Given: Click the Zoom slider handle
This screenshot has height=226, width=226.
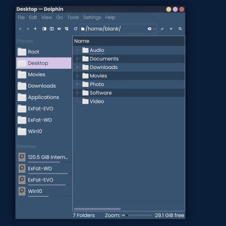Looking at the screenshot, I should (127, 215).
